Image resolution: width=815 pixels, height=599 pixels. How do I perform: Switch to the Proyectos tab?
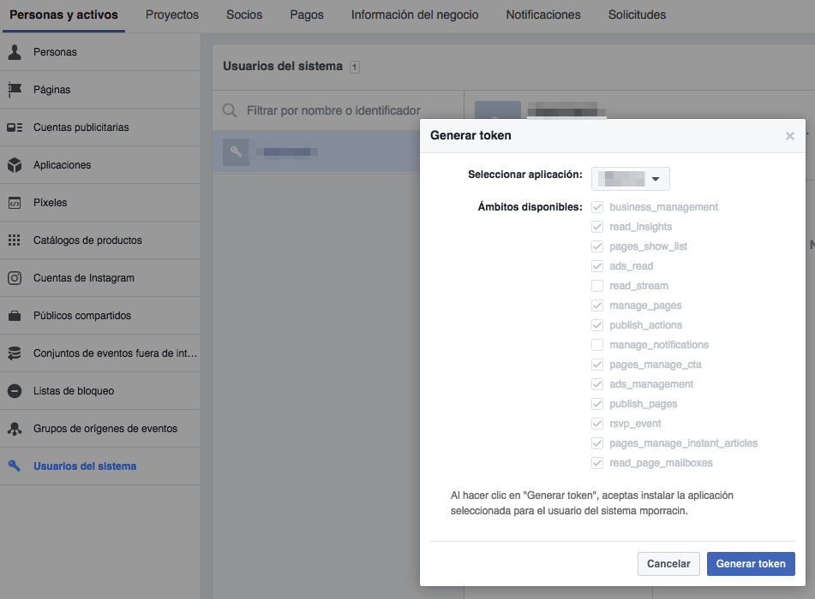(x=171, y=15)
